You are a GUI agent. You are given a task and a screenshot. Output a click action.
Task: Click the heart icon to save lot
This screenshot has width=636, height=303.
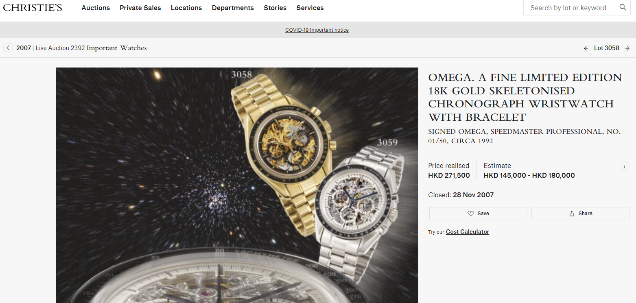471,214
